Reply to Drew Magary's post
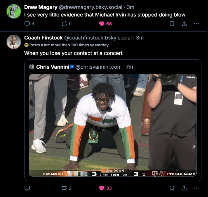This screenshot has height=197, width=208. click(28, 24)
